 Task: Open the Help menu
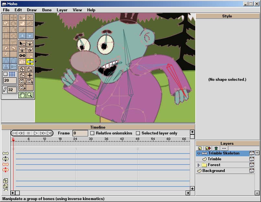coord(91,10)
